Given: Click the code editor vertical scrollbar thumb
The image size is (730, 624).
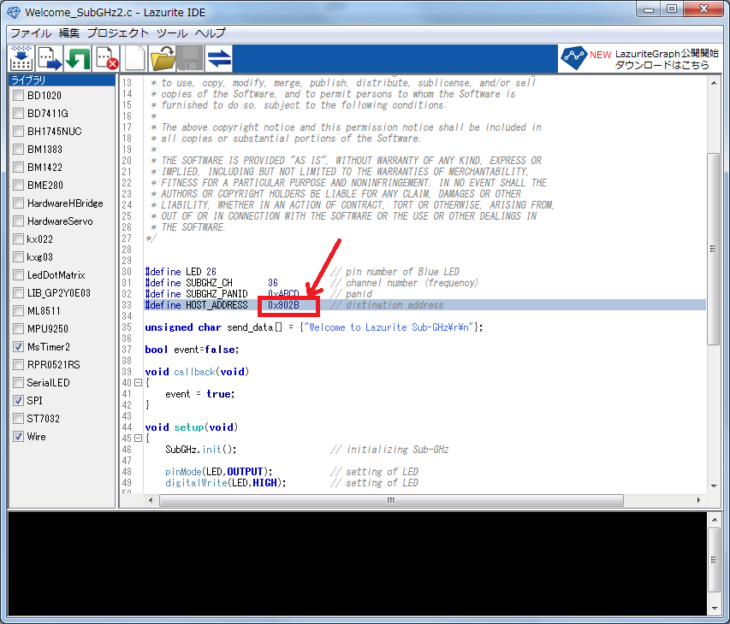Looking at the screenshot, I should tap(713, 249).
